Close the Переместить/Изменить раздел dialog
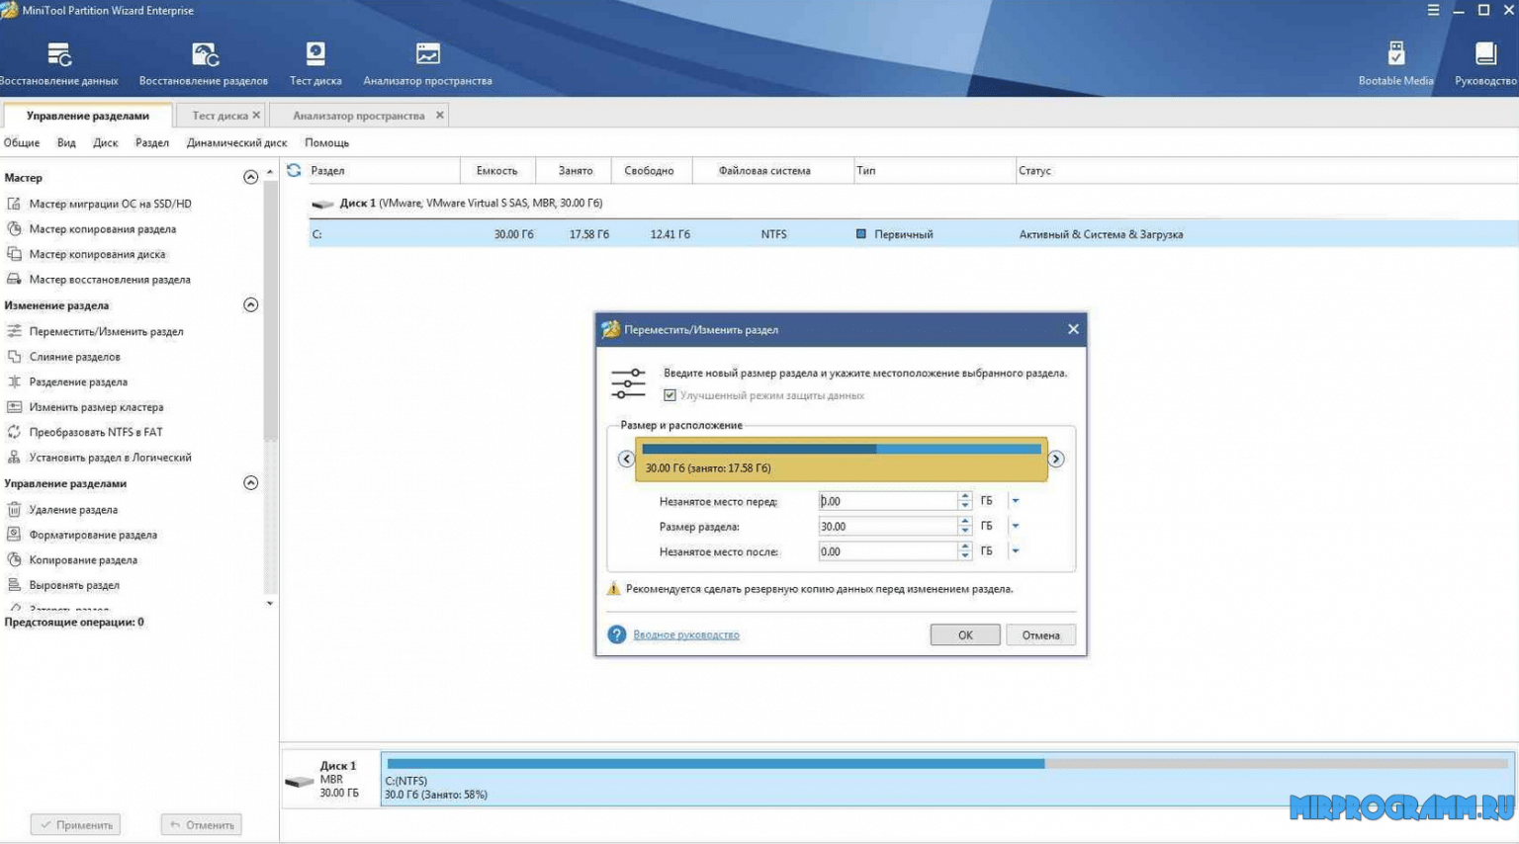The height and width of the screenshot is (844, 1519). click(1073, 329)
